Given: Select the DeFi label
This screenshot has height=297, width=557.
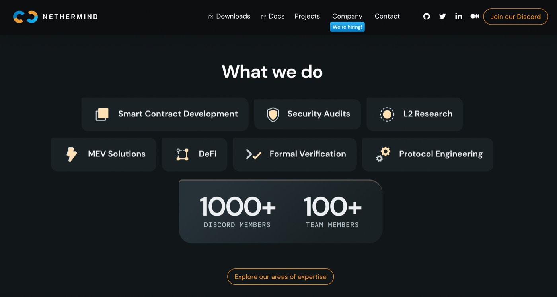Looking at the screenshot, I should [208, 154].
